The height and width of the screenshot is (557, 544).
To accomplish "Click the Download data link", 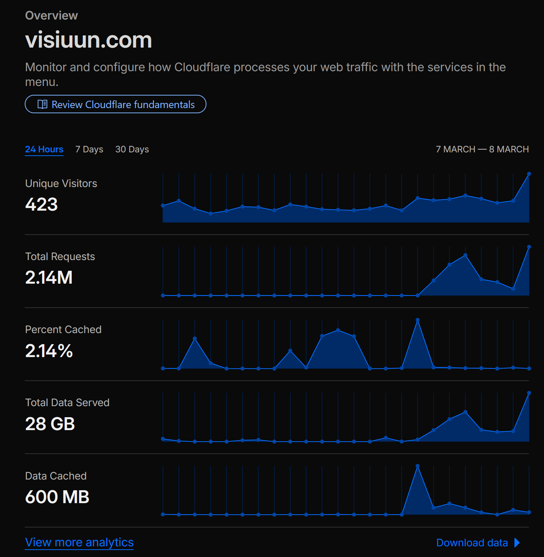I will 472,543.
